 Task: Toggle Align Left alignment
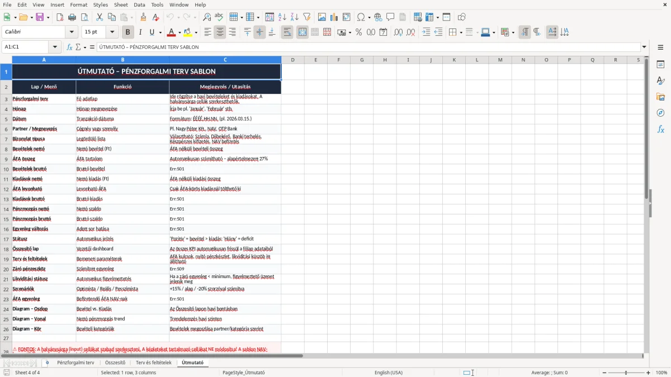(207, 32)
